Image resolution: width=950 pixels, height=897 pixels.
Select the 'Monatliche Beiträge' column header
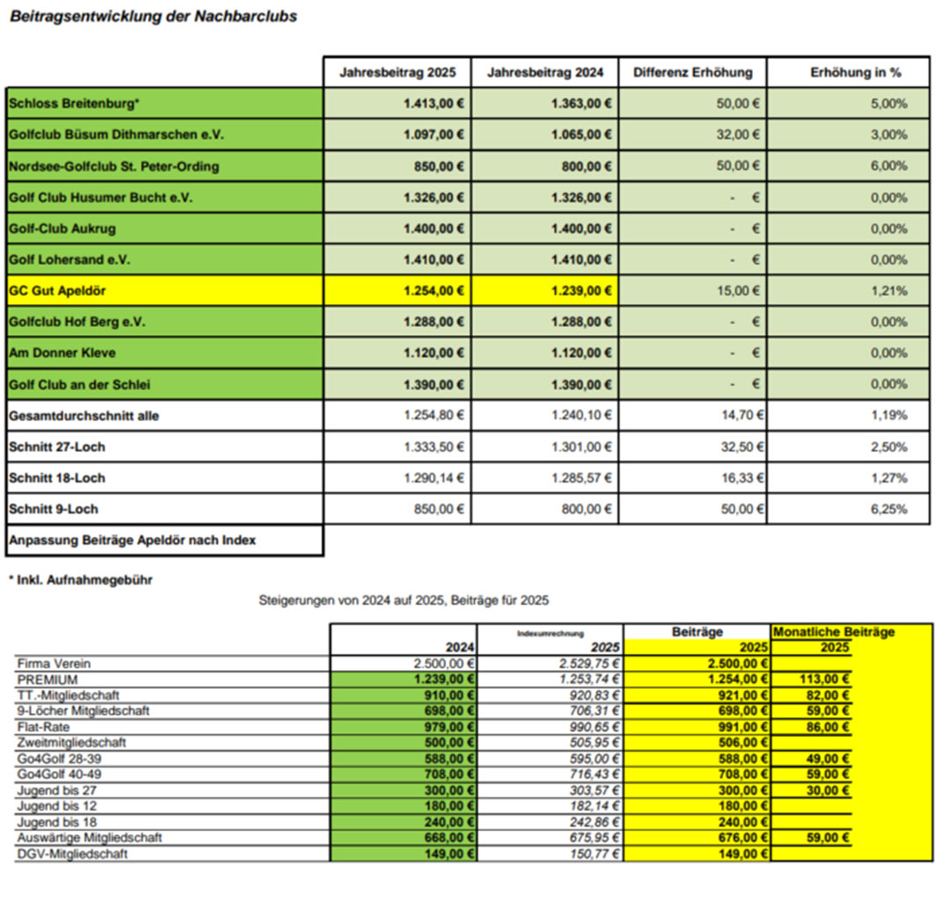pyautogui.click(x=833, y=632)
